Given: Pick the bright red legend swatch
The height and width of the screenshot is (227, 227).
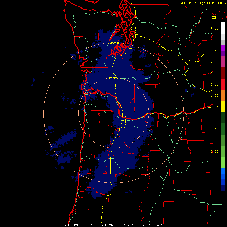Looking at the screenshot, I should click(223, 84).
